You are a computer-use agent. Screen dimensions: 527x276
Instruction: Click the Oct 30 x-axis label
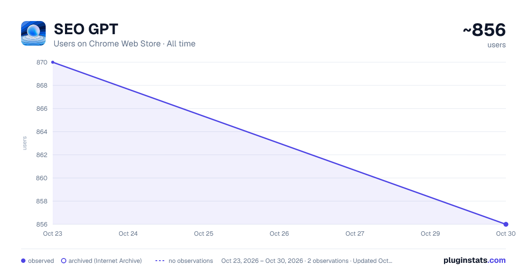tap(506, 234)
